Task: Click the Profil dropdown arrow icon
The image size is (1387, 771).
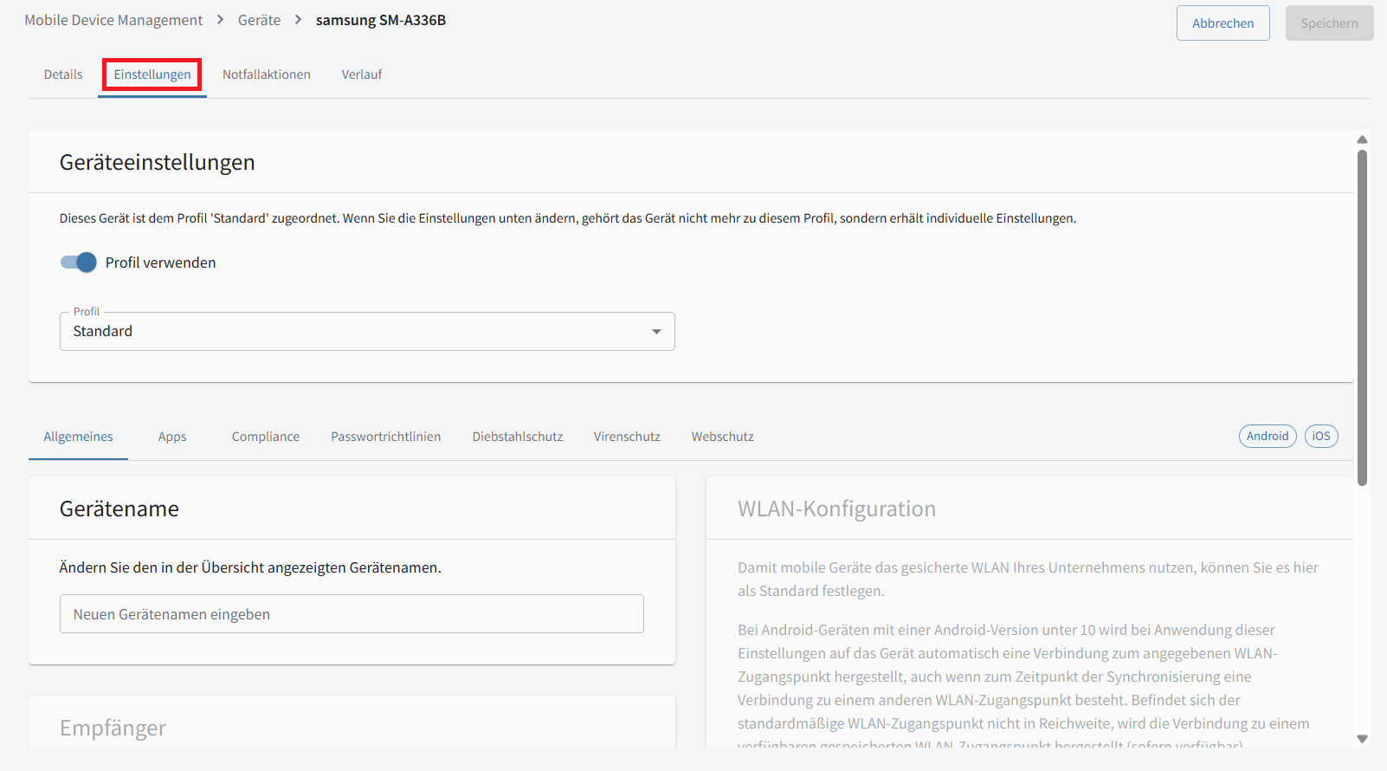Action: click(x=656, y=332)
